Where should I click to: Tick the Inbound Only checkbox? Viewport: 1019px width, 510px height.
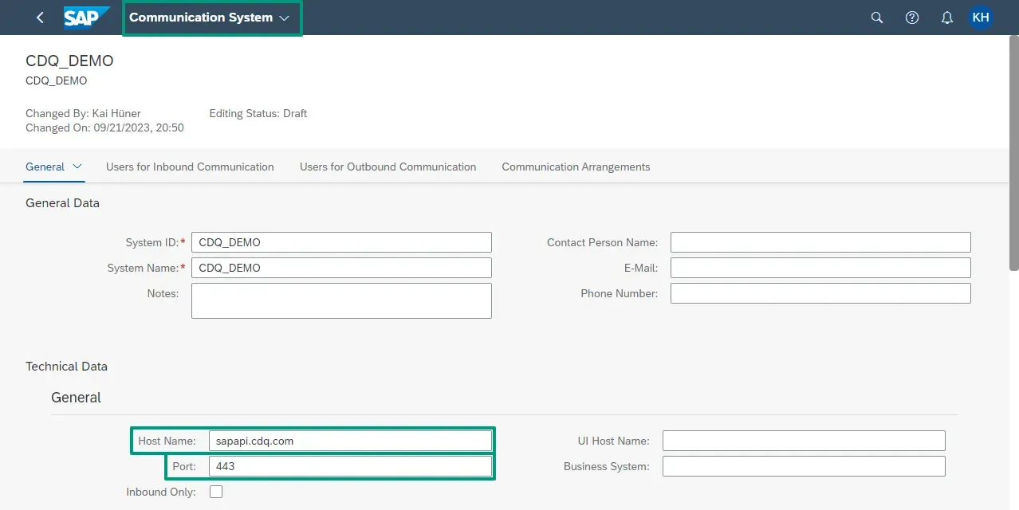click(216, 492)
